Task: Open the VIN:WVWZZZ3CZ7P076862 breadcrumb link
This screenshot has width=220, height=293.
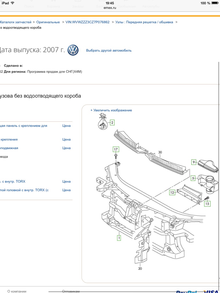Action: [x=87, y=22]
